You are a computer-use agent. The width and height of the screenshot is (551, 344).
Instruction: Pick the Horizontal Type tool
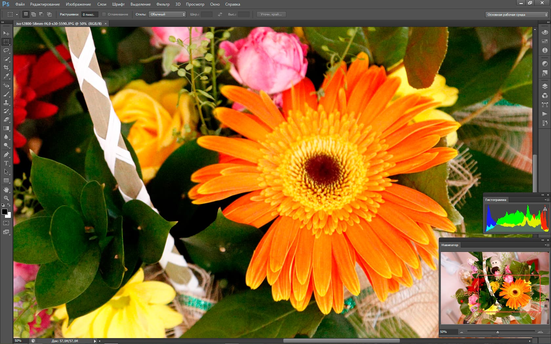pos(6,163)
